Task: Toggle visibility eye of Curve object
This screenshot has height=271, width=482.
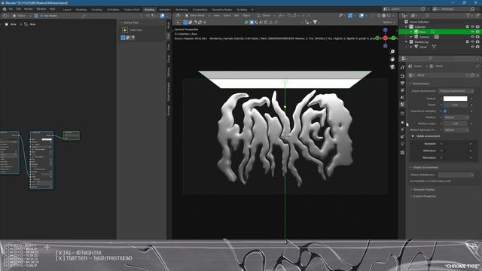Action: (x=472, y=47)
